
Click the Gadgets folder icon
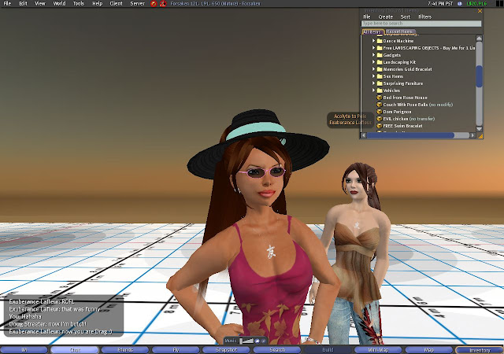tap(380, 55)
